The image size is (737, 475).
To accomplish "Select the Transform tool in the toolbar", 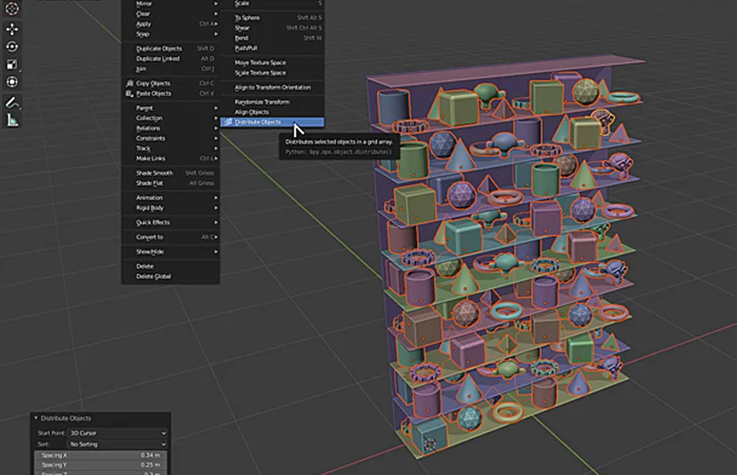I will [x=12, y=82].
